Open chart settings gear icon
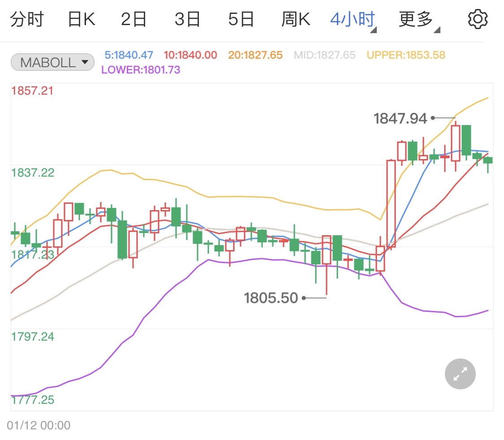 [x=477, y=19]
